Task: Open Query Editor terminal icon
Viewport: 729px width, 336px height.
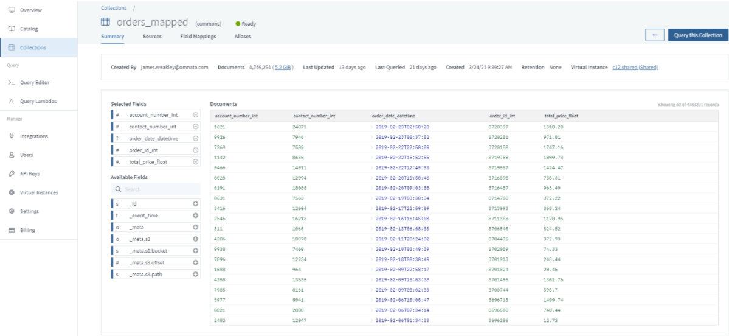Action: (12, 82)
